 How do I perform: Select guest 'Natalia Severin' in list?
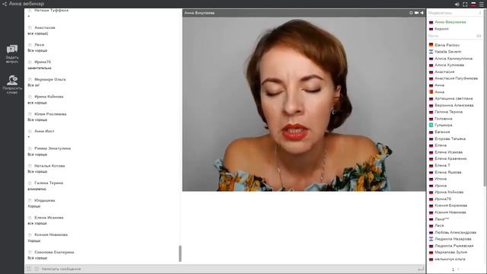pyautogui.click(x=448, y=52)
